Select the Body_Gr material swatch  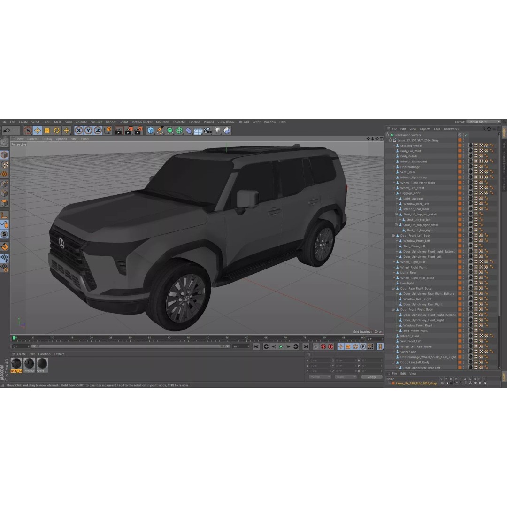click(x=16, y=365)
